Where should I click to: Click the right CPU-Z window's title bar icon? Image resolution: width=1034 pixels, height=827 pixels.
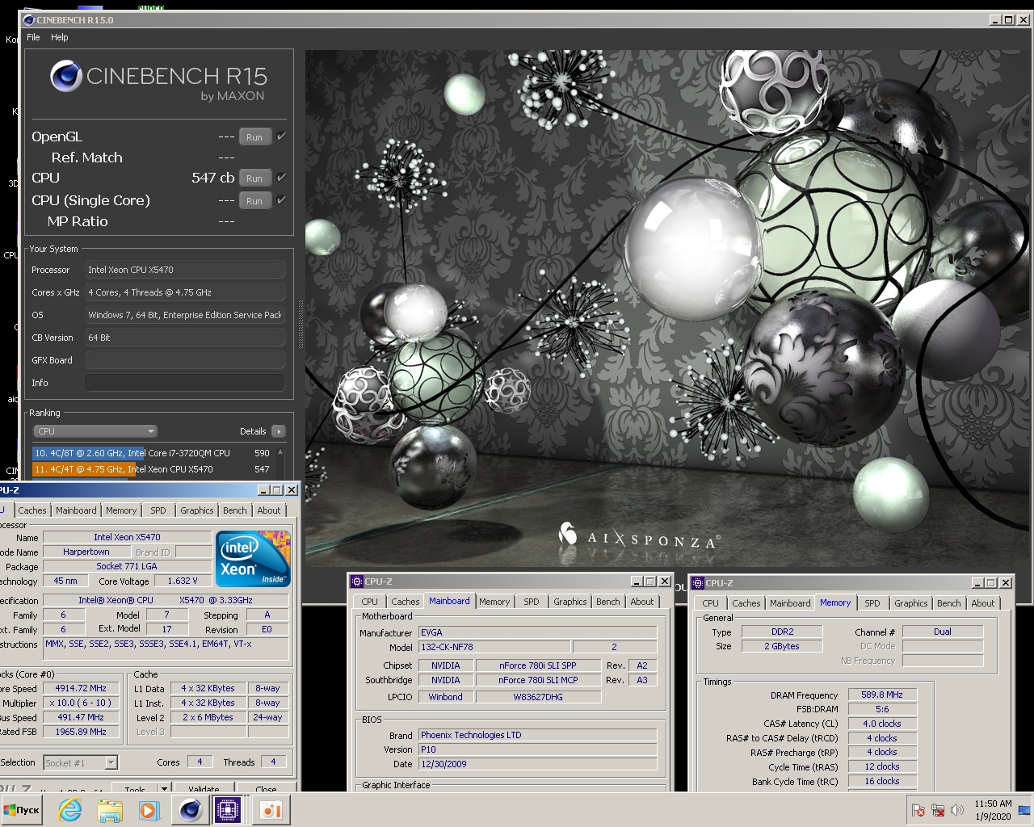pyautogui.click(x=698, y=583)
